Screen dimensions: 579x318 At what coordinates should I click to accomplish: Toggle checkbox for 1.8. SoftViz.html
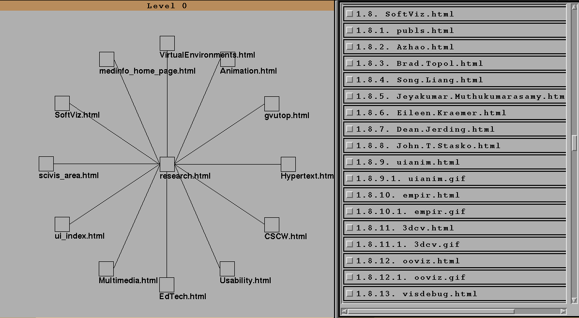tap(350, 14)
